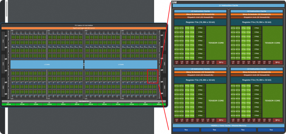Click Dispatch Unit in lower-left SM quadrant
This screenshot has height=134, width=286.
click(x=200, y=75)
